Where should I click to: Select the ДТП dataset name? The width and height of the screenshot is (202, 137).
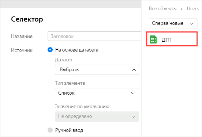pos(167,40)
